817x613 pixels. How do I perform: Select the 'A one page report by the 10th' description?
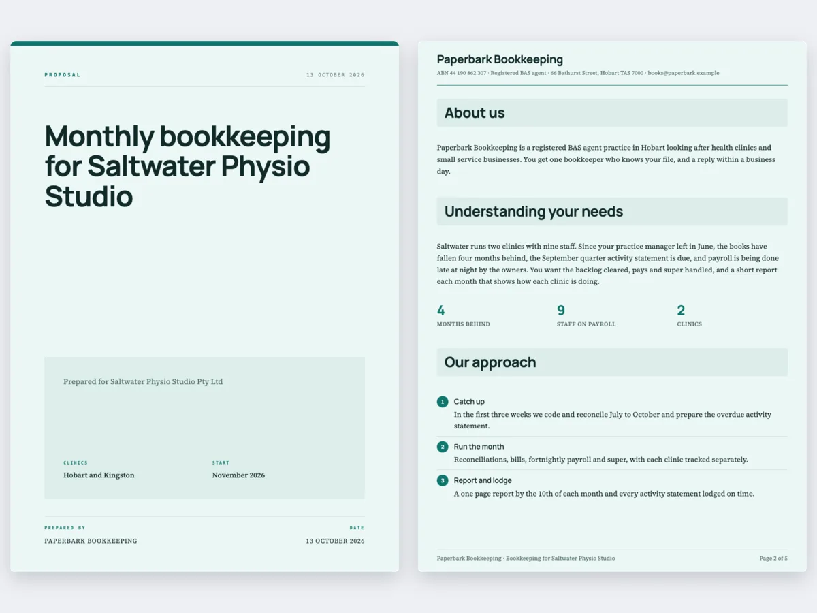click(604, 494)
